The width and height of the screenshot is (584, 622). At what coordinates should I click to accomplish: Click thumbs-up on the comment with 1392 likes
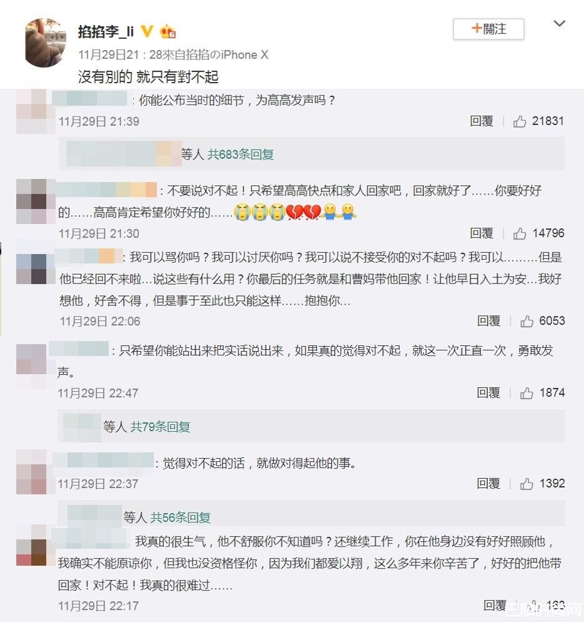click(526, 484)
